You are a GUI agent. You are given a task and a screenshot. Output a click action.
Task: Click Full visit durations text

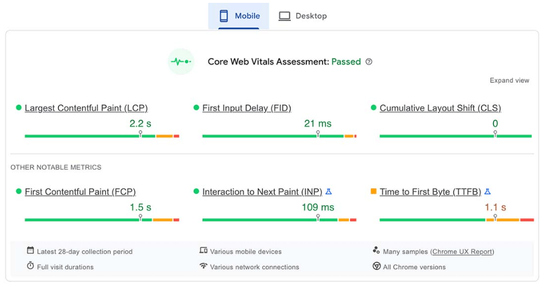[65, 267]
